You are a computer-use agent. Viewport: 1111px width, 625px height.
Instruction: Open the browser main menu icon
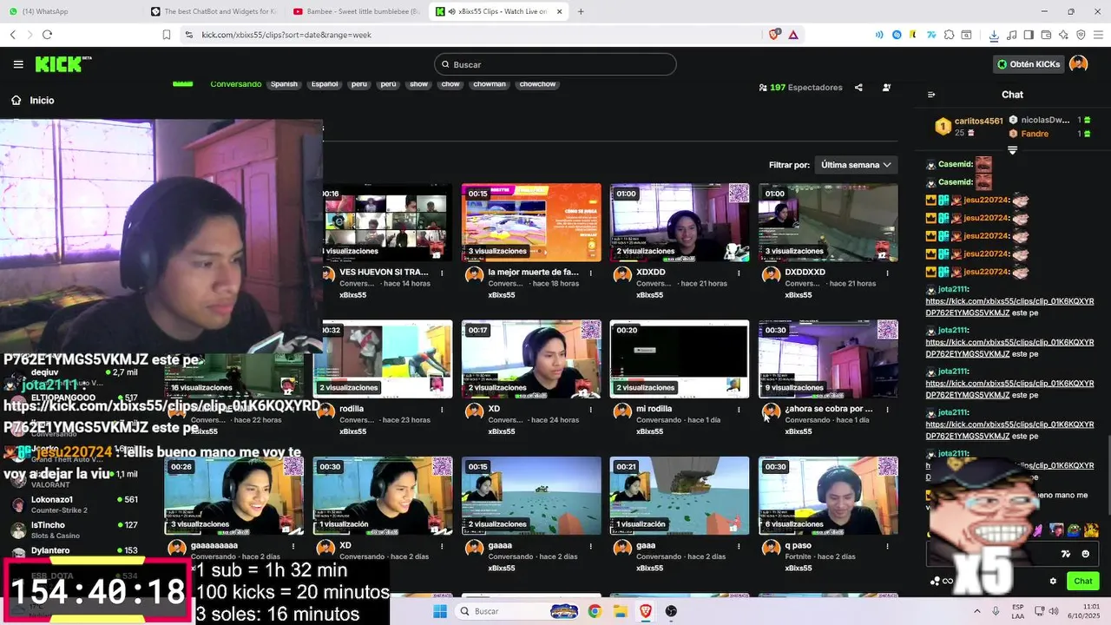pyautogui.click(x=1098, y=35)
